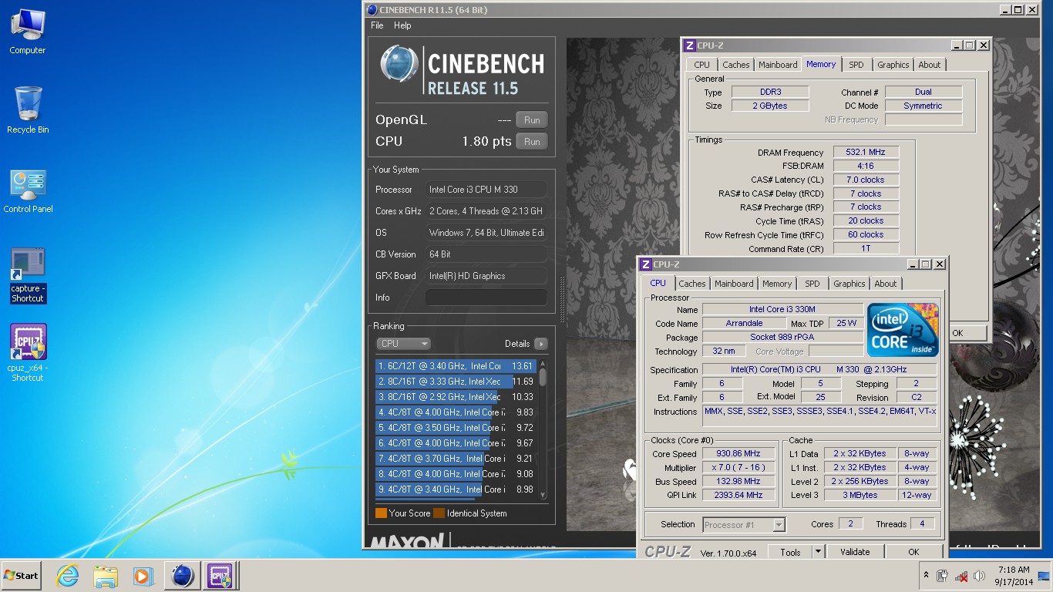This screenshot has height=592, width=1053.
Task: Click the Cinebench title bar icon
Action: 372,10
